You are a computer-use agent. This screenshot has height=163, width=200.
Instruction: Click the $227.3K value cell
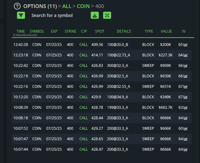pos(165,55)
